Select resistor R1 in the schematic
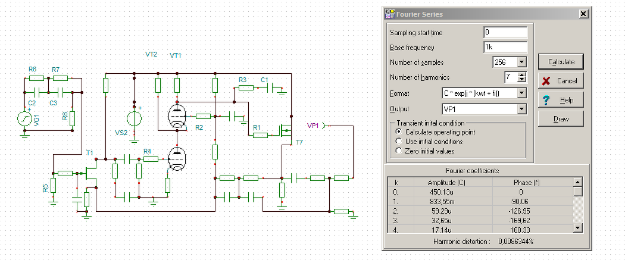 pyautogui.click(x=260, y=136)
